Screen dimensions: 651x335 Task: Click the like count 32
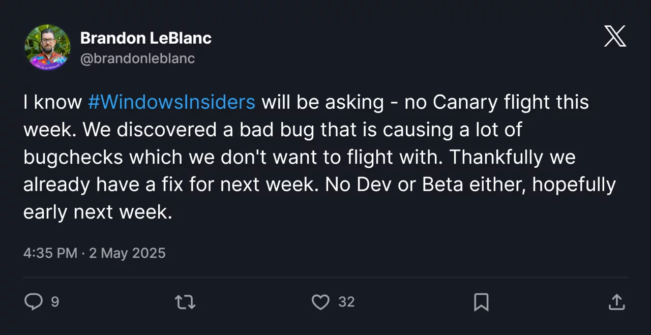346,302
